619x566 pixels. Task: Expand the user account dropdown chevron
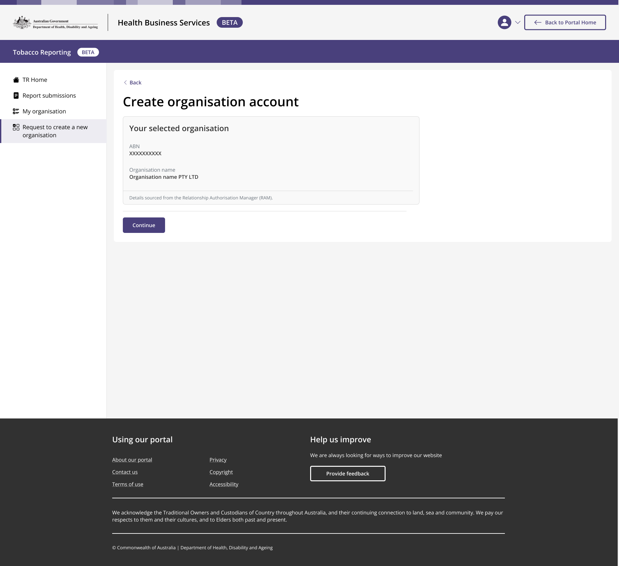(x=518, y=23)
